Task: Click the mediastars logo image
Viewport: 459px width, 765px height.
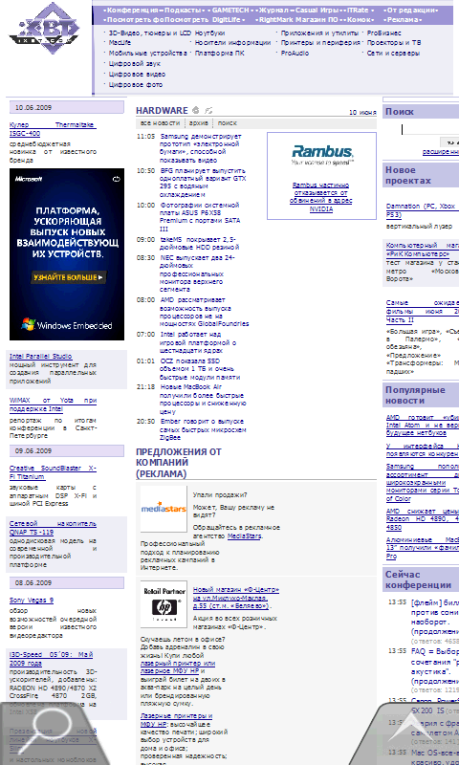Action: [164, 509]
